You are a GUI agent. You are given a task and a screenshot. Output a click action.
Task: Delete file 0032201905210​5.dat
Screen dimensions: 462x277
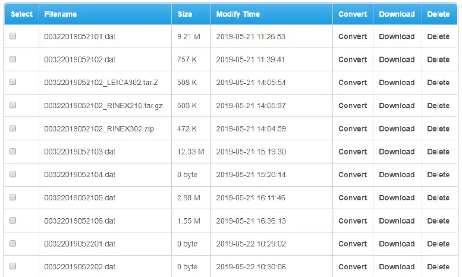pyautogui.click(x=438, y=198)
